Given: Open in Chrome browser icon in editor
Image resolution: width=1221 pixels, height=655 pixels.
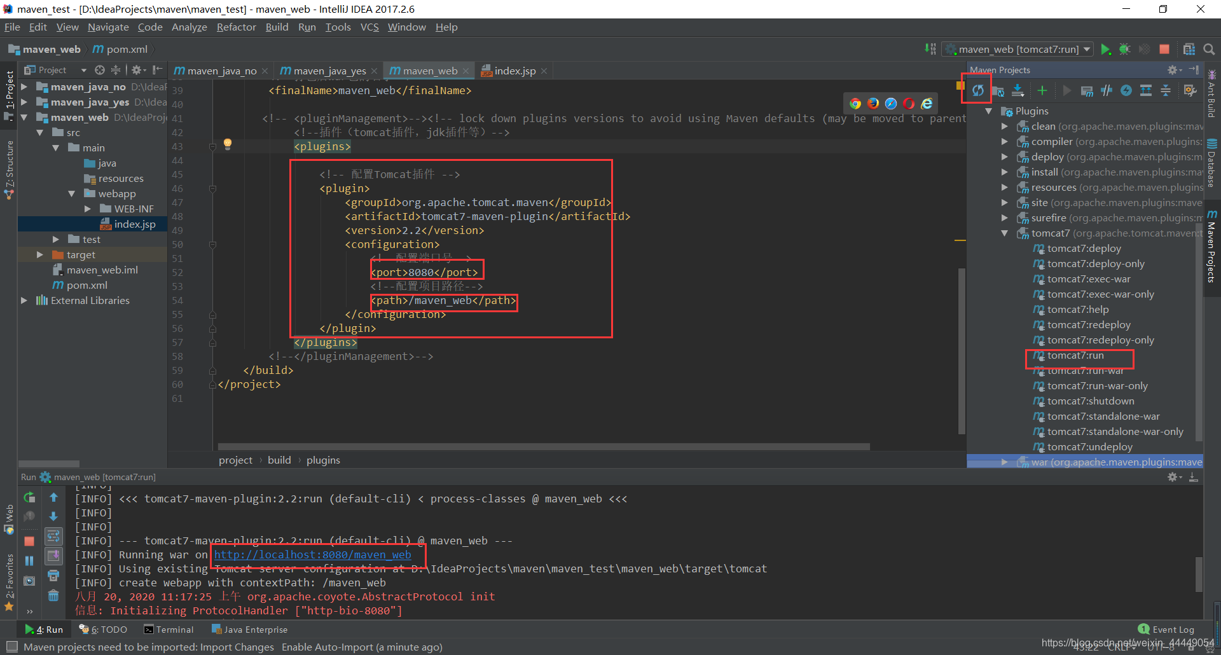Looking at the screenshot, I should (855, 104).
